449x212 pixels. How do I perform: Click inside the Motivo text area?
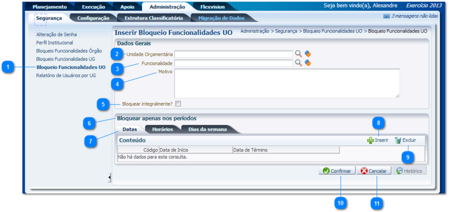pos(287,83)
